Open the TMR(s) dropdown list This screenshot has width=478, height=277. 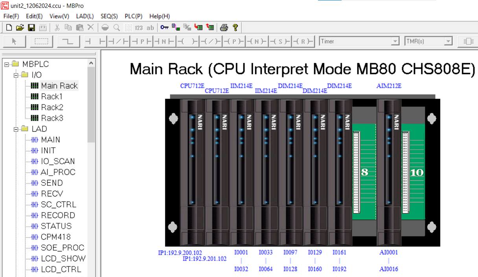pos(448,41)
